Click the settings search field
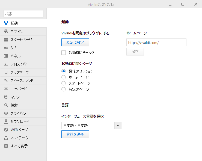This screenshot has height=161, width=202. point(23,14)
